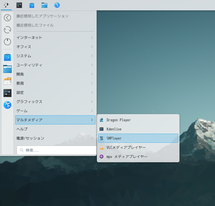Screen dimensions: 215x206
Task: Click the SMPlayer icon
Action: point(101,138)
